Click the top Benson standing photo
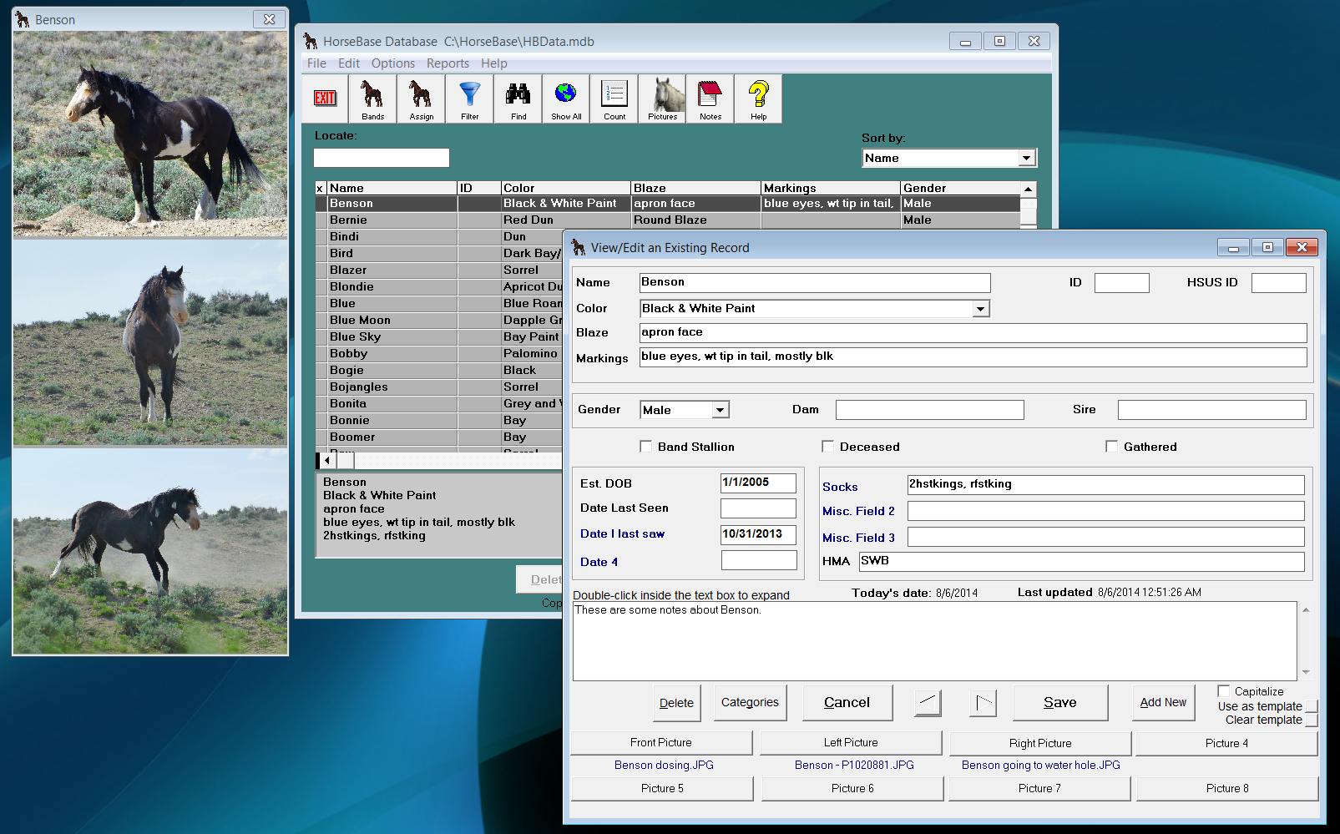This screenshot has width=1340, height=834. (x=150, y=134)
